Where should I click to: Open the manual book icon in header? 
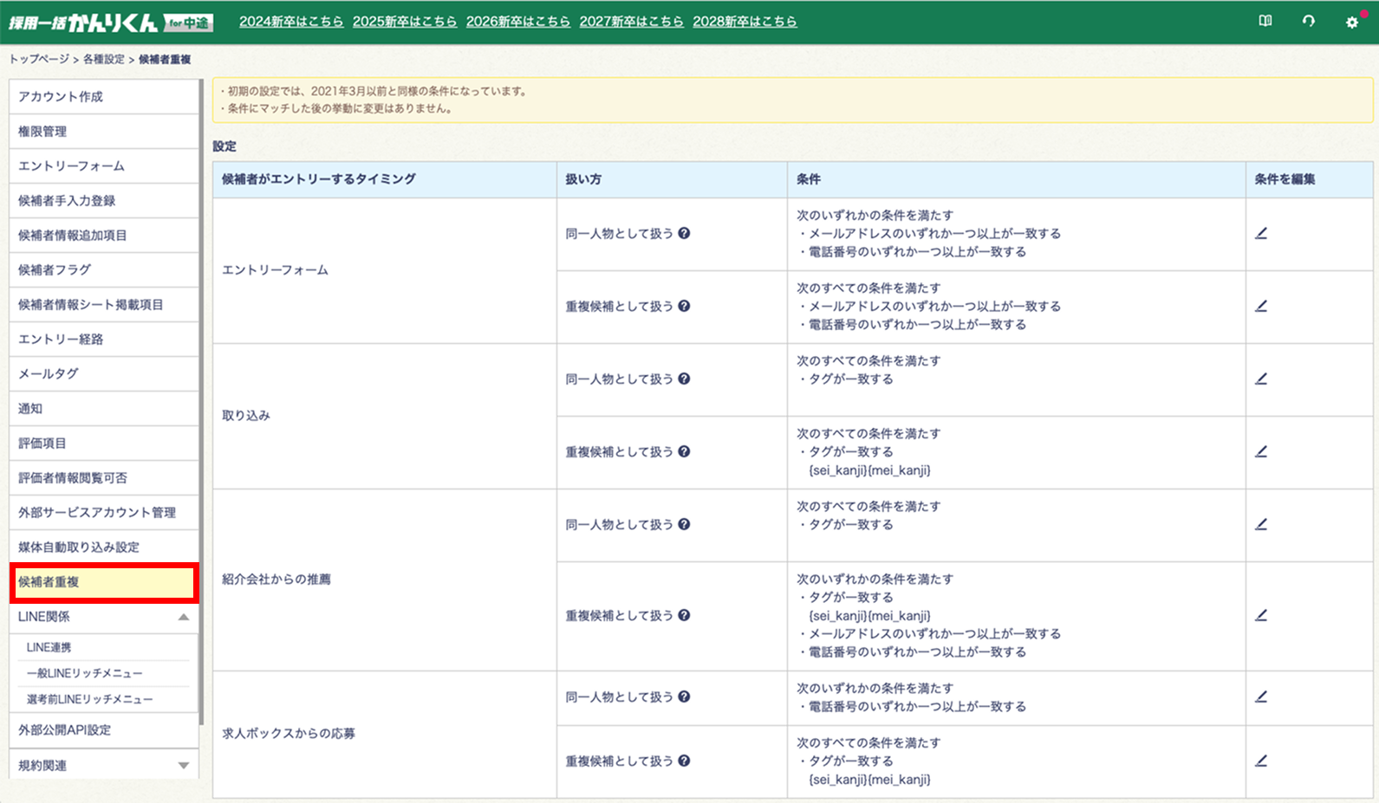click(x=1265, y=21)
